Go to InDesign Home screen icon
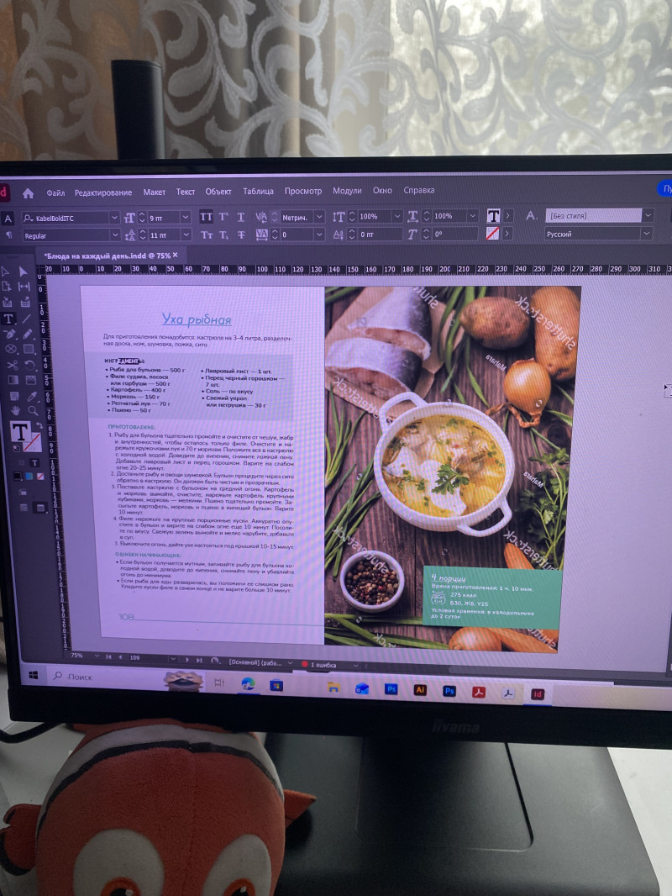 (28, 192)
